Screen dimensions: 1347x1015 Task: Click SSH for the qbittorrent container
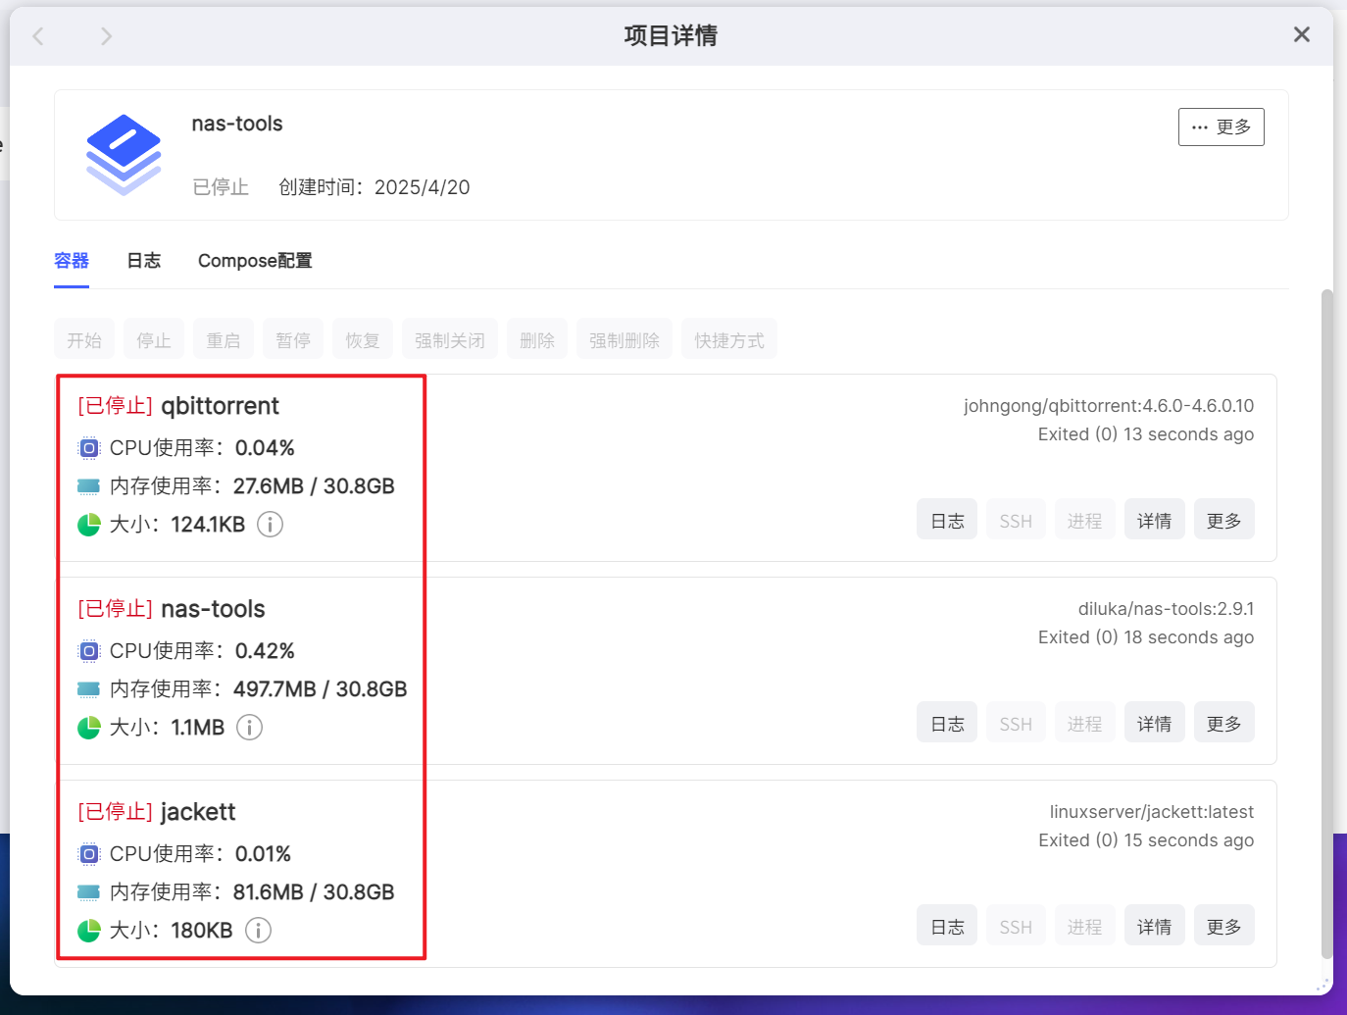(x=1016, y=520)
